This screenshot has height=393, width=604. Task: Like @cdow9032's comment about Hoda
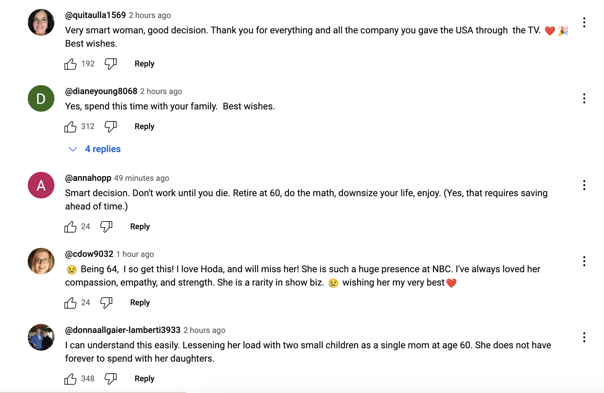point(70,302)
